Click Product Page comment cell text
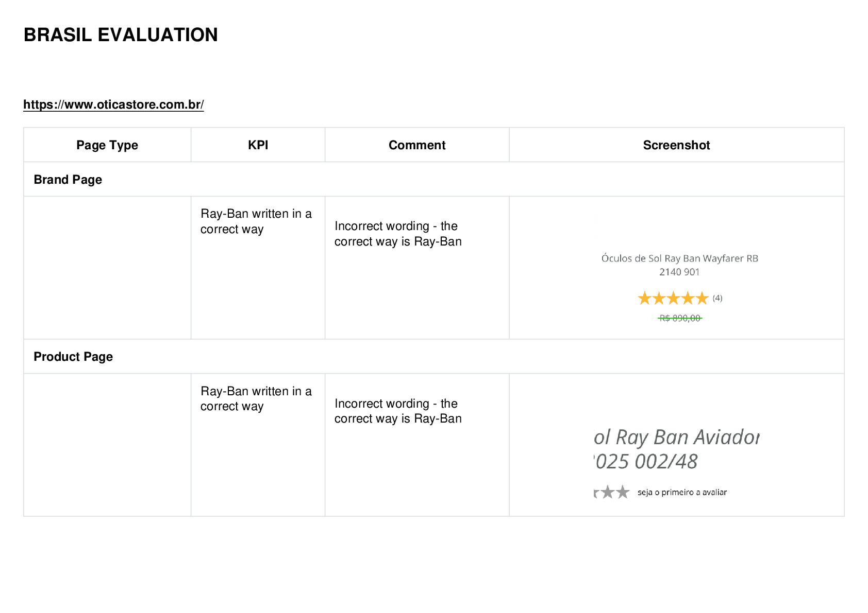 click(398, 411)
